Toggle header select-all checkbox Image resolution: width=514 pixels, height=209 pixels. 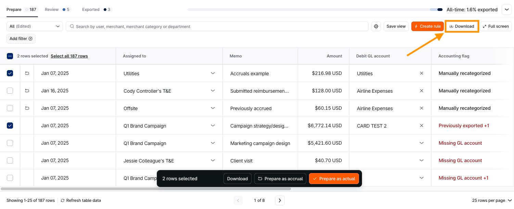(10, 56)
